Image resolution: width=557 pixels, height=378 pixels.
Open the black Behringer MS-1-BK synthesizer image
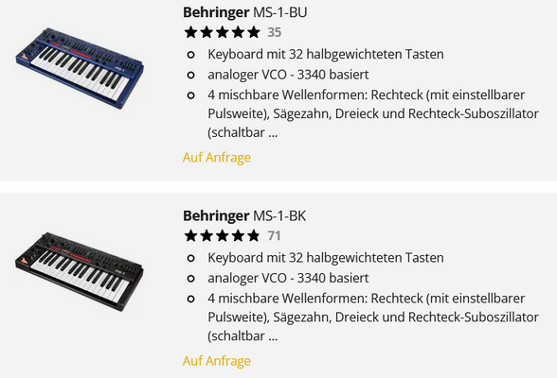coord(80,272)
